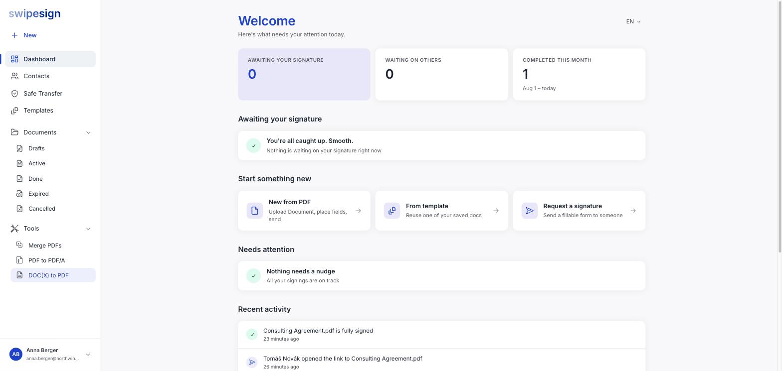This screenshot has width=782, height=371.
Task: Click the From template card icon
Action: 392,211
